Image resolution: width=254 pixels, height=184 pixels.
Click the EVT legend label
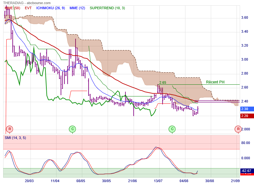[28, 8]
